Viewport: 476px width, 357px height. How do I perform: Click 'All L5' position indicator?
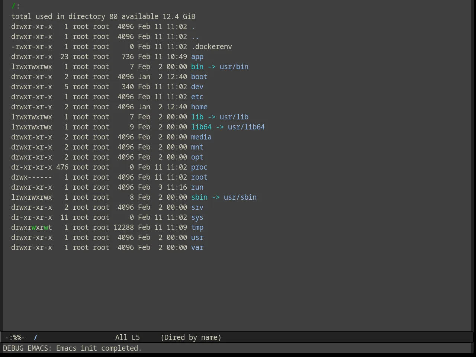point(128,338)
